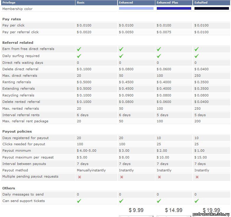The height and width of the screenshot is (217, 231).
Task: Select the Enhanced column header
Action: pos(126,3)
